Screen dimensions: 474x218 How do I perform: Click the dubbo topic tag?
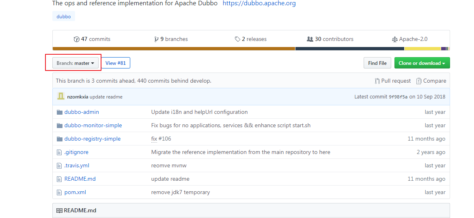(63, 16)
